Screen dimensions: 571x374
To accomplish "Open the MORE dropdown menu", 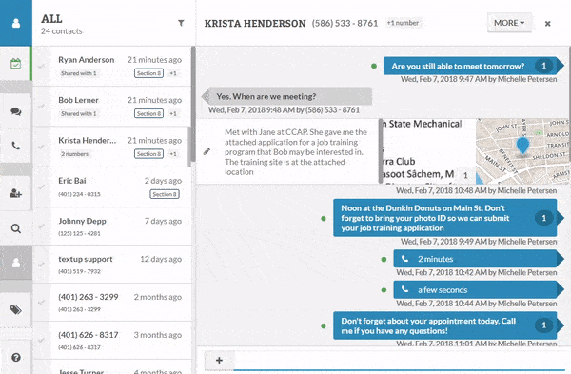I will click(509, 23).
